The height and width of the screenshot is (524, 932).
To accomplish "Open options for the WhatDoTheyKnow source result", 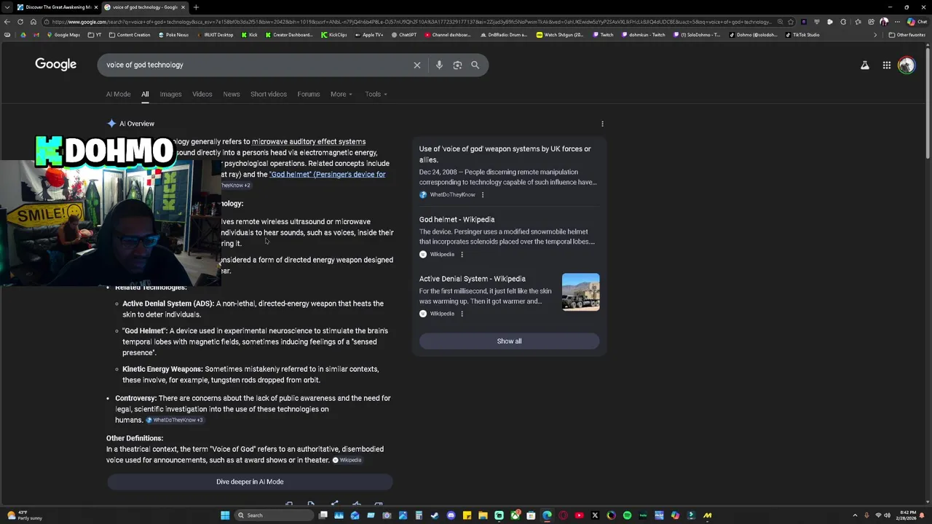I will [482, 194].
